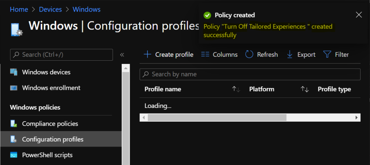The height and width of the screenshot is (165, 370).
Task: Click the plus icon for Create profile
Action: (x=147, y=55)
